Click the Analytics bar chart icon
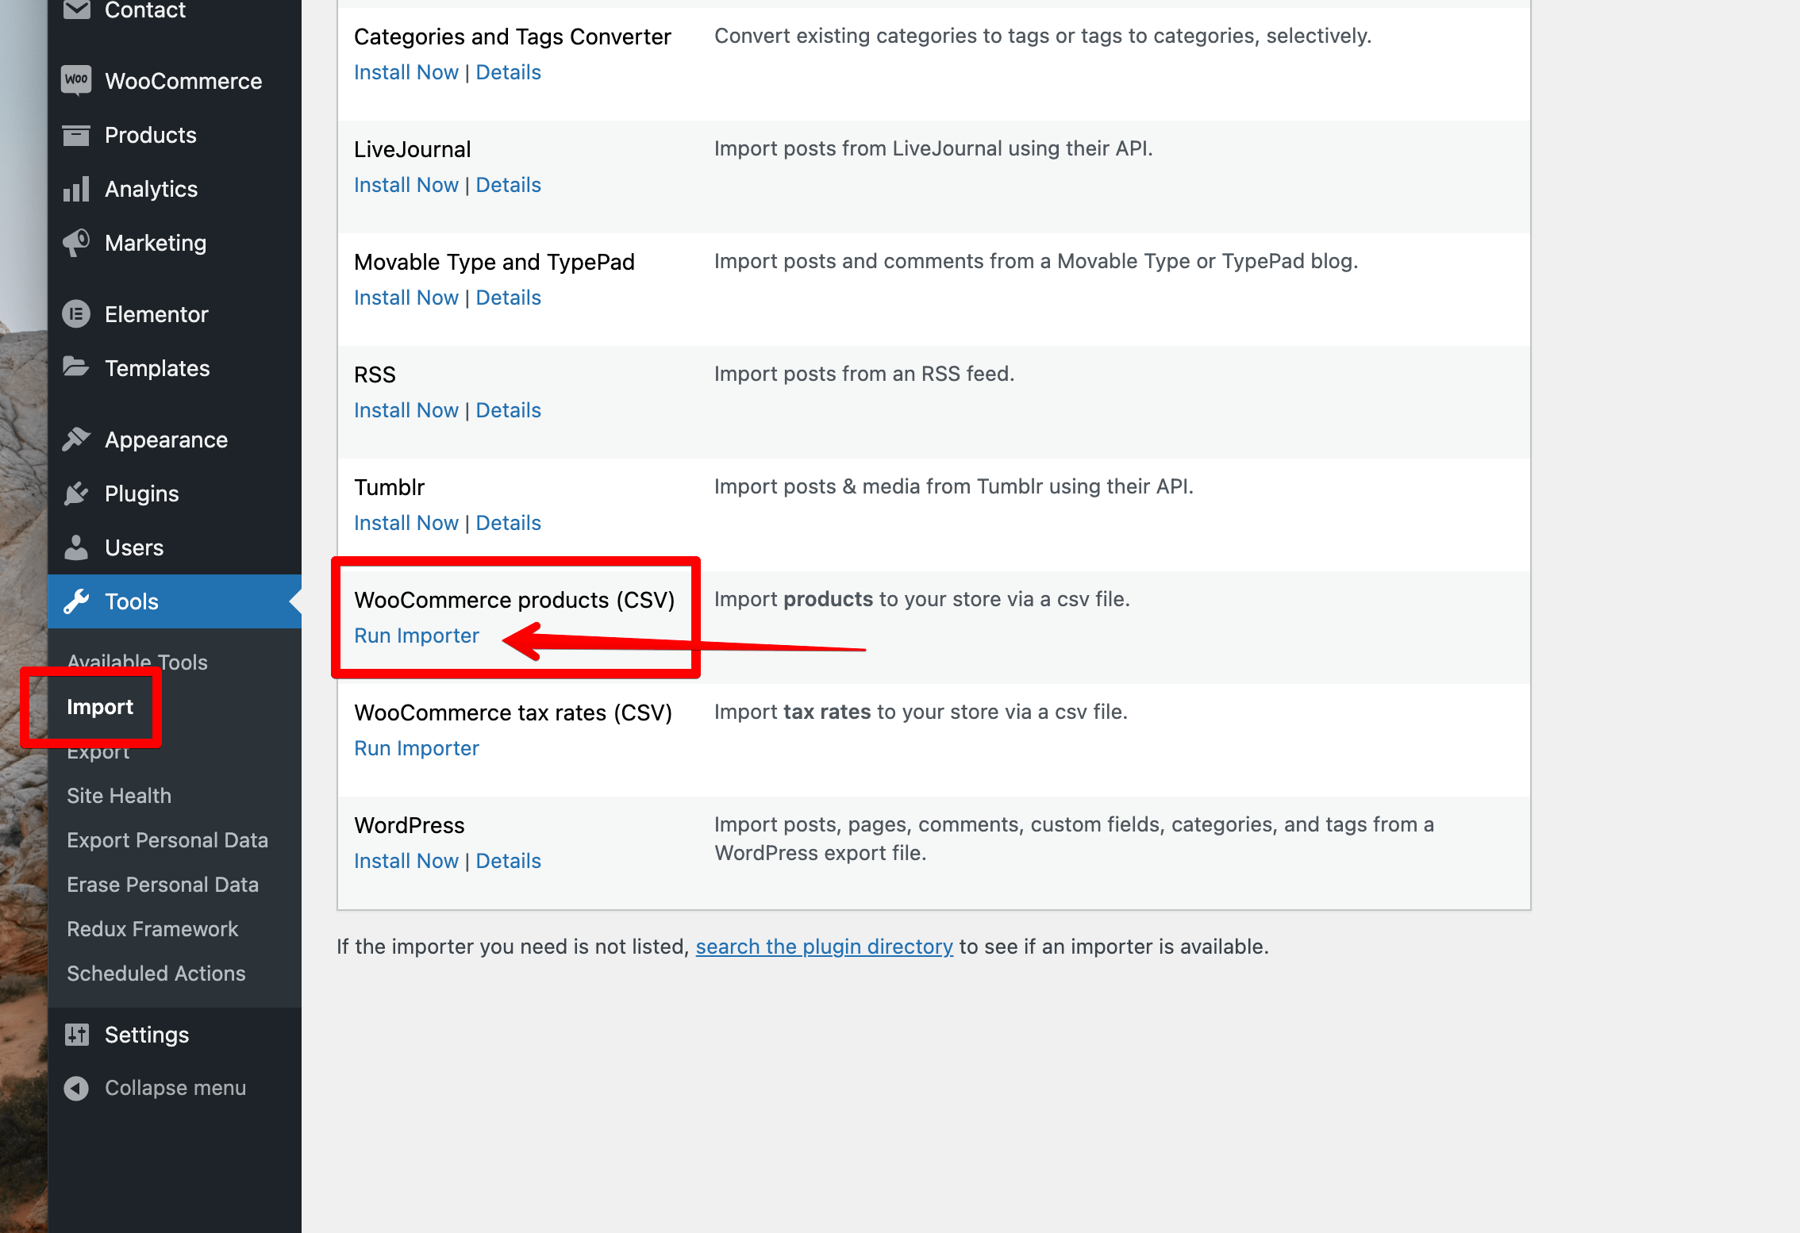Viewport: 1800px width, 1233px height. click(76, 189)
